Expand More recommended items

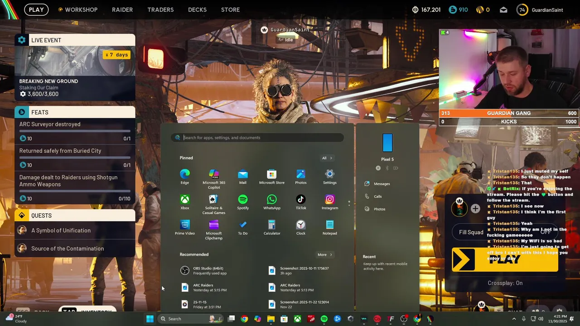[x=325, y=254]
